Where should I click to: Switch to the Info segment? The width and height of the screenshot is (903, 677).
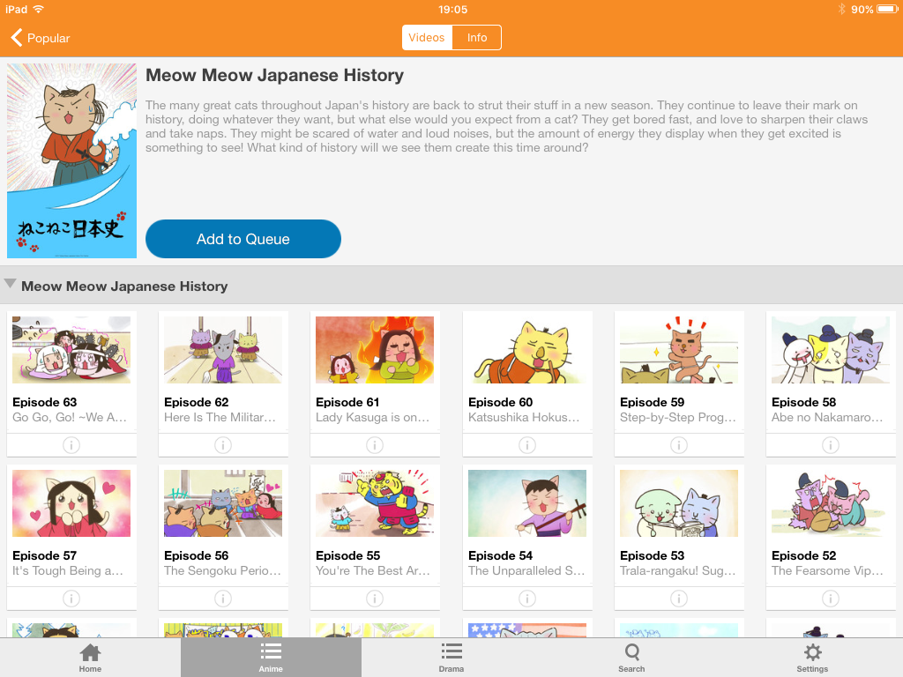point(477,37)
